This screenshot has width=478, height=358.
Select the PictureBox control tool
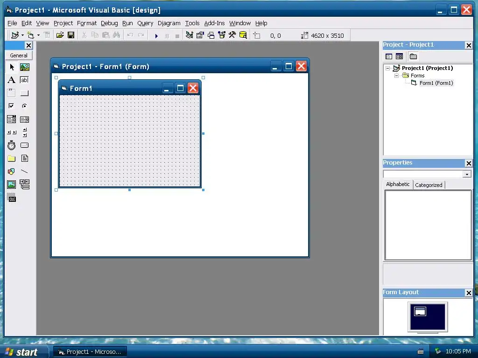[25, 67]
